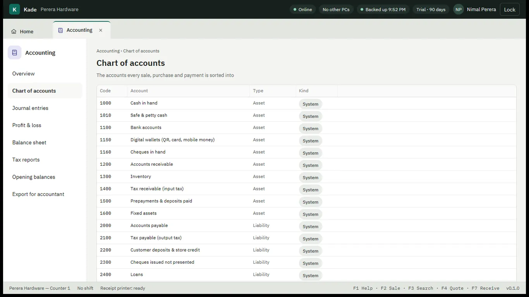Click the No other PCs pill
Viewport: 529px width, 297px height.
(336, 9)
